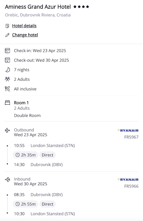Click the 2h 35m duration badge

click(26, 155)
